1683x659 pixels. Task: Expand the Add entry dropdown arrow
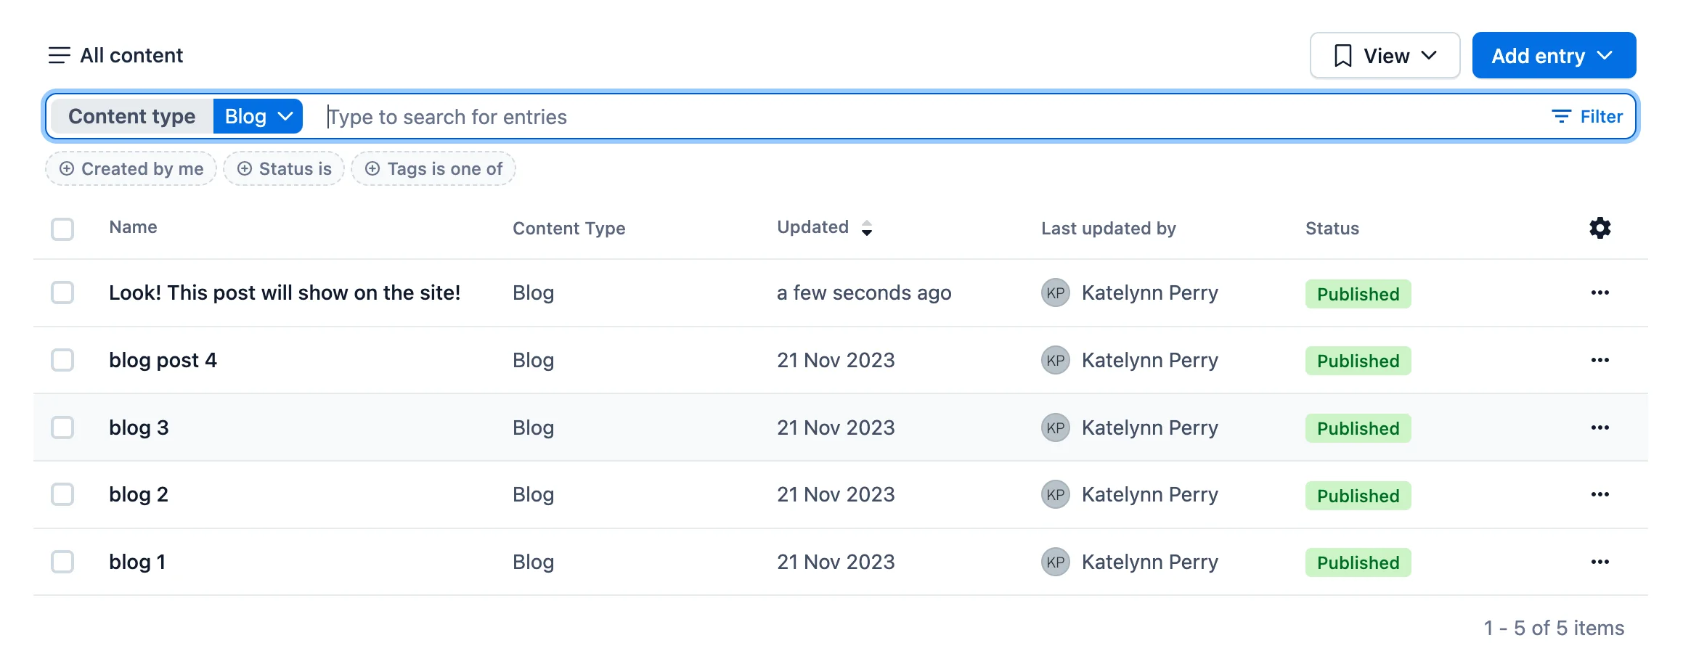(x=1605, y=54)
